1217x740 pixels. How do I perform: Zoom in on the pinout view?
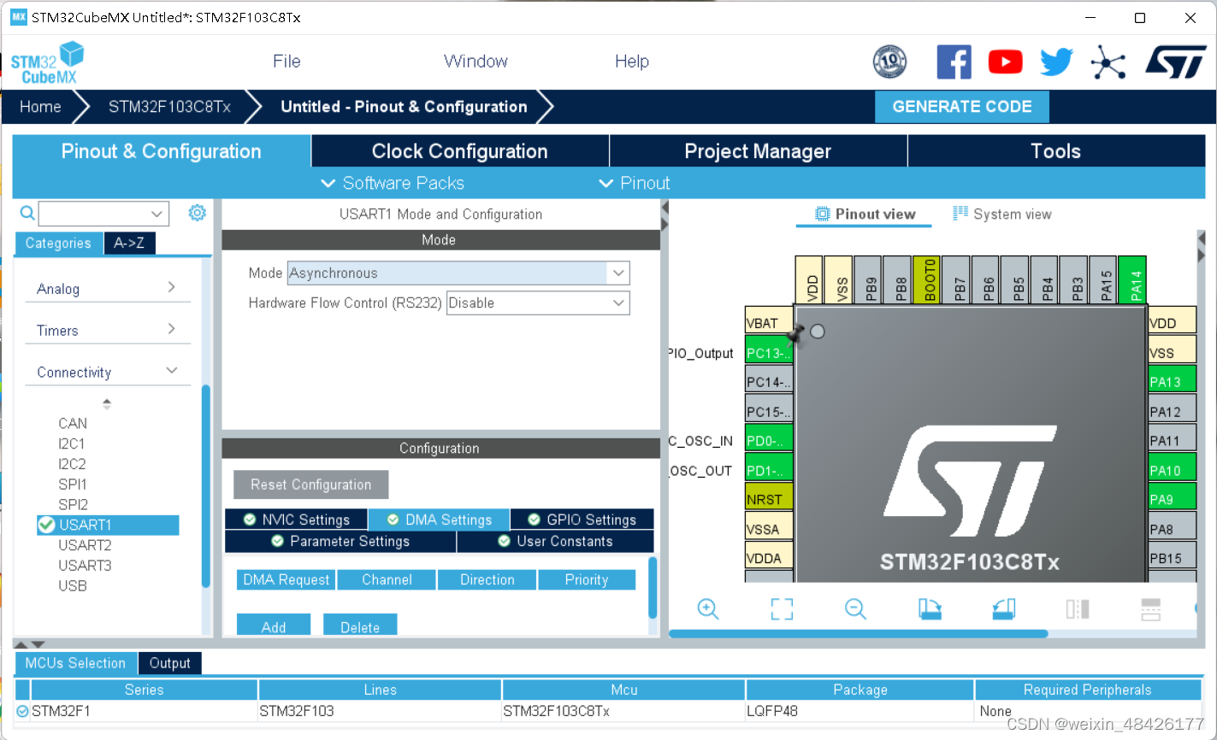pyautogui.click(x=708, y=608)
